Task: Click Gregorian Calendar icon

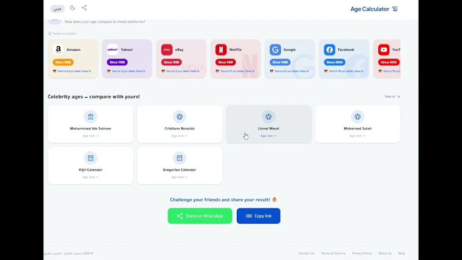Action: click(180, 158)
